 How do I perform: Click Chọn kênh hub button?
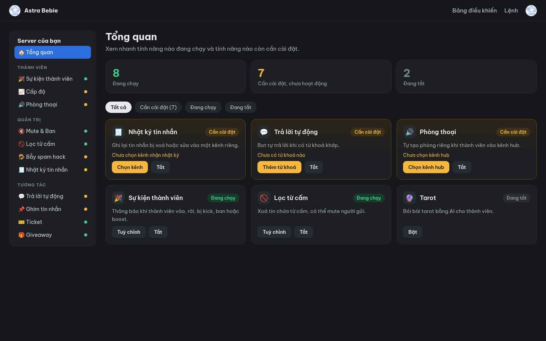pos(426,167)
